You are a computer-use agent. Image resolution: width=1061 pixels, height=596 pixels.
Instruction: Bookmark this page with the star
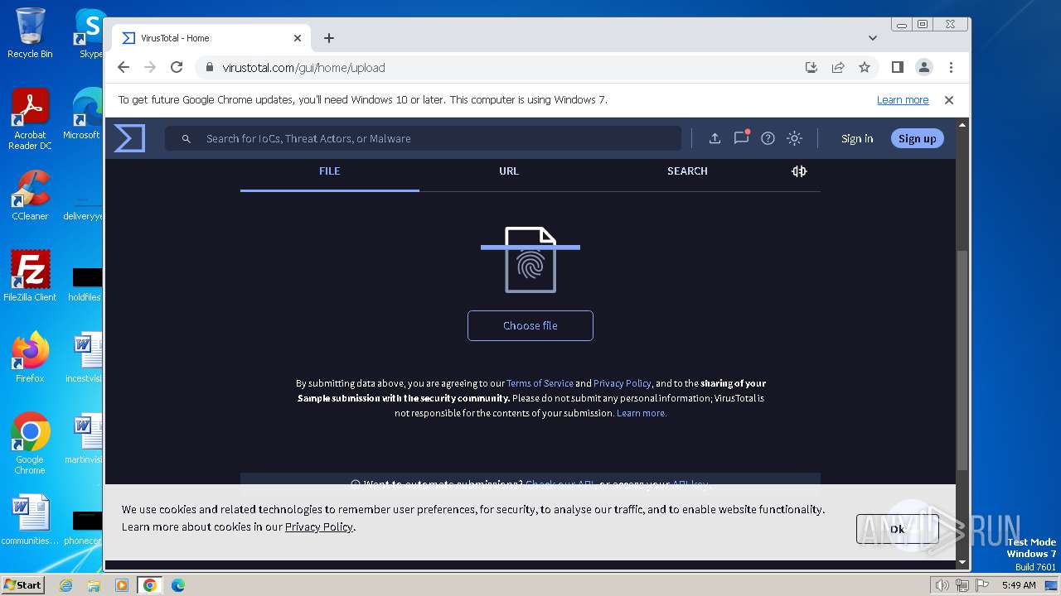[x=865, y=67]
